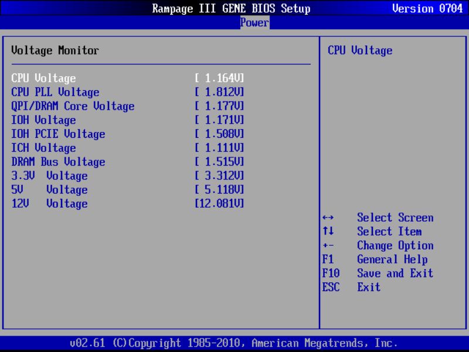The image size is (469, 352).
Task: Click the DRAM Bus value 1.515V
Action: (219, 162)
